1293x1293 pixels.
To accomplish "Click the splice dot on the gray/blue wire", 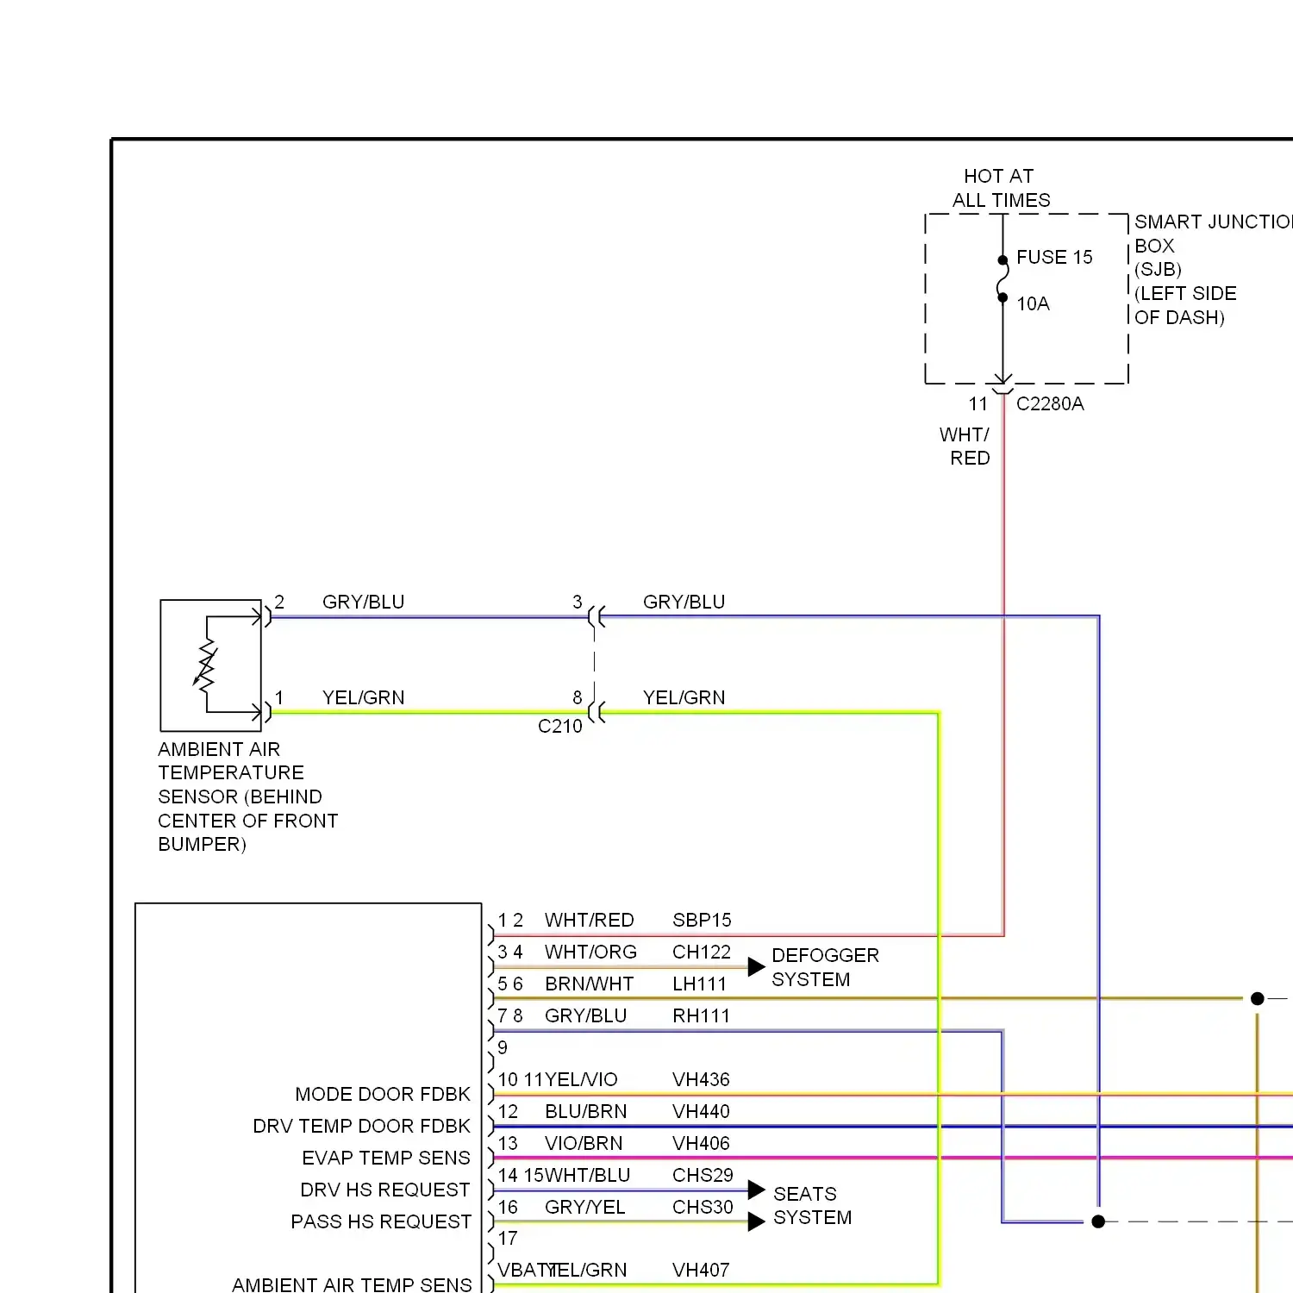I will pyautogui.click(x=1098, y=1222).
